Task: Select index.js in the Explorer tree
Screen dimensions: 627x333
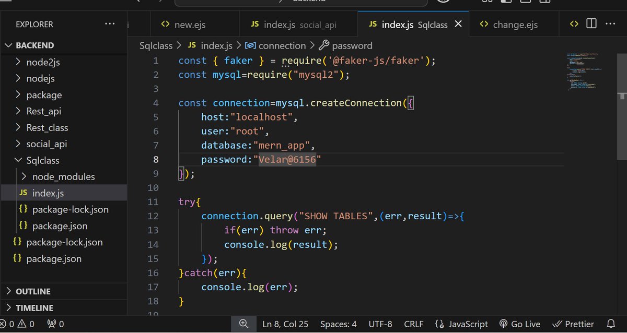Action: pos(63,193)
